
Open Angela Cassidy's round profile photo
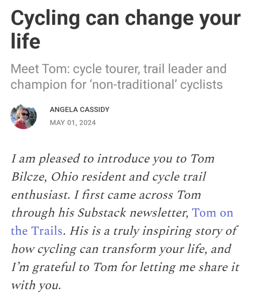(x=23, y=116)
